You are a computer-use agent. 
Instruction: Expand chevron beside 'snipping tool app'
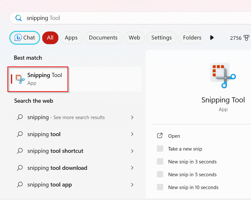[x=132, y=185]
